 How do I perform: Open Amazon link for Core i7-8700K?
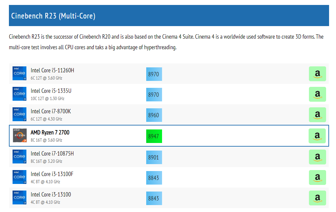pyautogui.click(x=318, y=115)
